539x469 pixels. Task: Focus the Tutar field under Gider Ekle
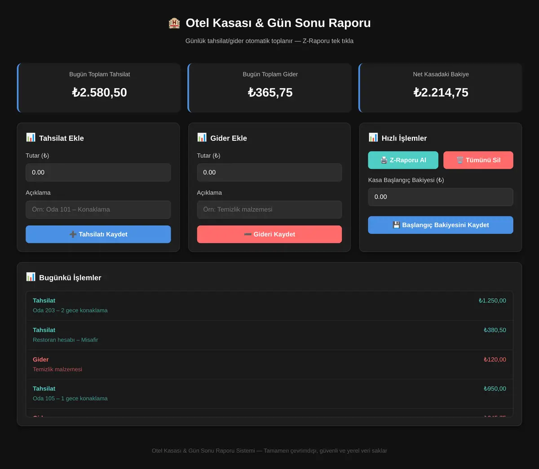269,173
